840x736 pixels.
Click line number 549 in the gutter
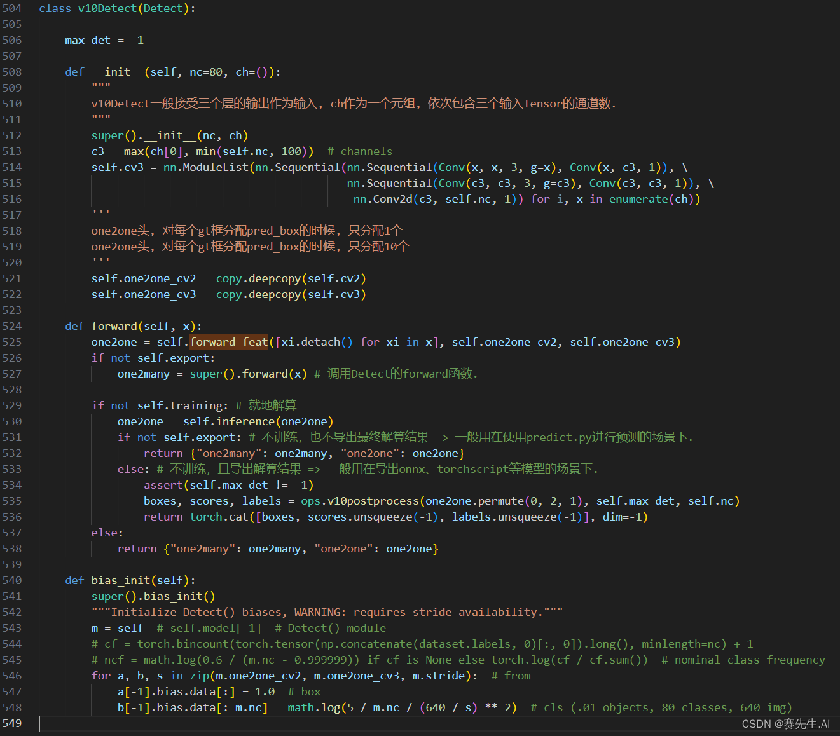click(12, 723)
